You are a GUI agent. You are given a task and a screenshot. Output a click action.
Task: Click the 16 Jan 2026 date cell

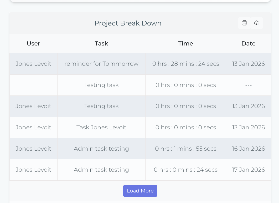pos(248,149)
